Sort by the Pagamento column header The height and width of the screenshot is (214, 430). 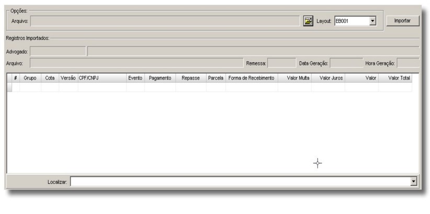[160, 78]
